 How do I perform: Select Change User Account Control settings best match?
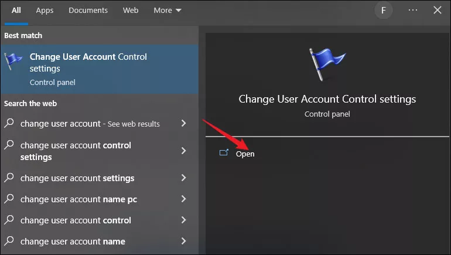[x=100, y=69]
